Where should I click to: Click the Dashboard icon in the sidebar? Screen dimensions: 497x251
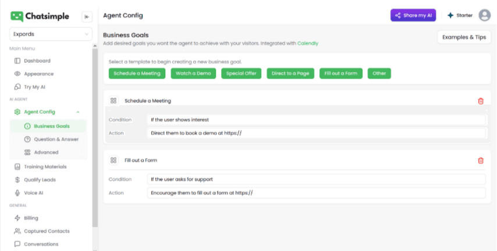point(17,61)
